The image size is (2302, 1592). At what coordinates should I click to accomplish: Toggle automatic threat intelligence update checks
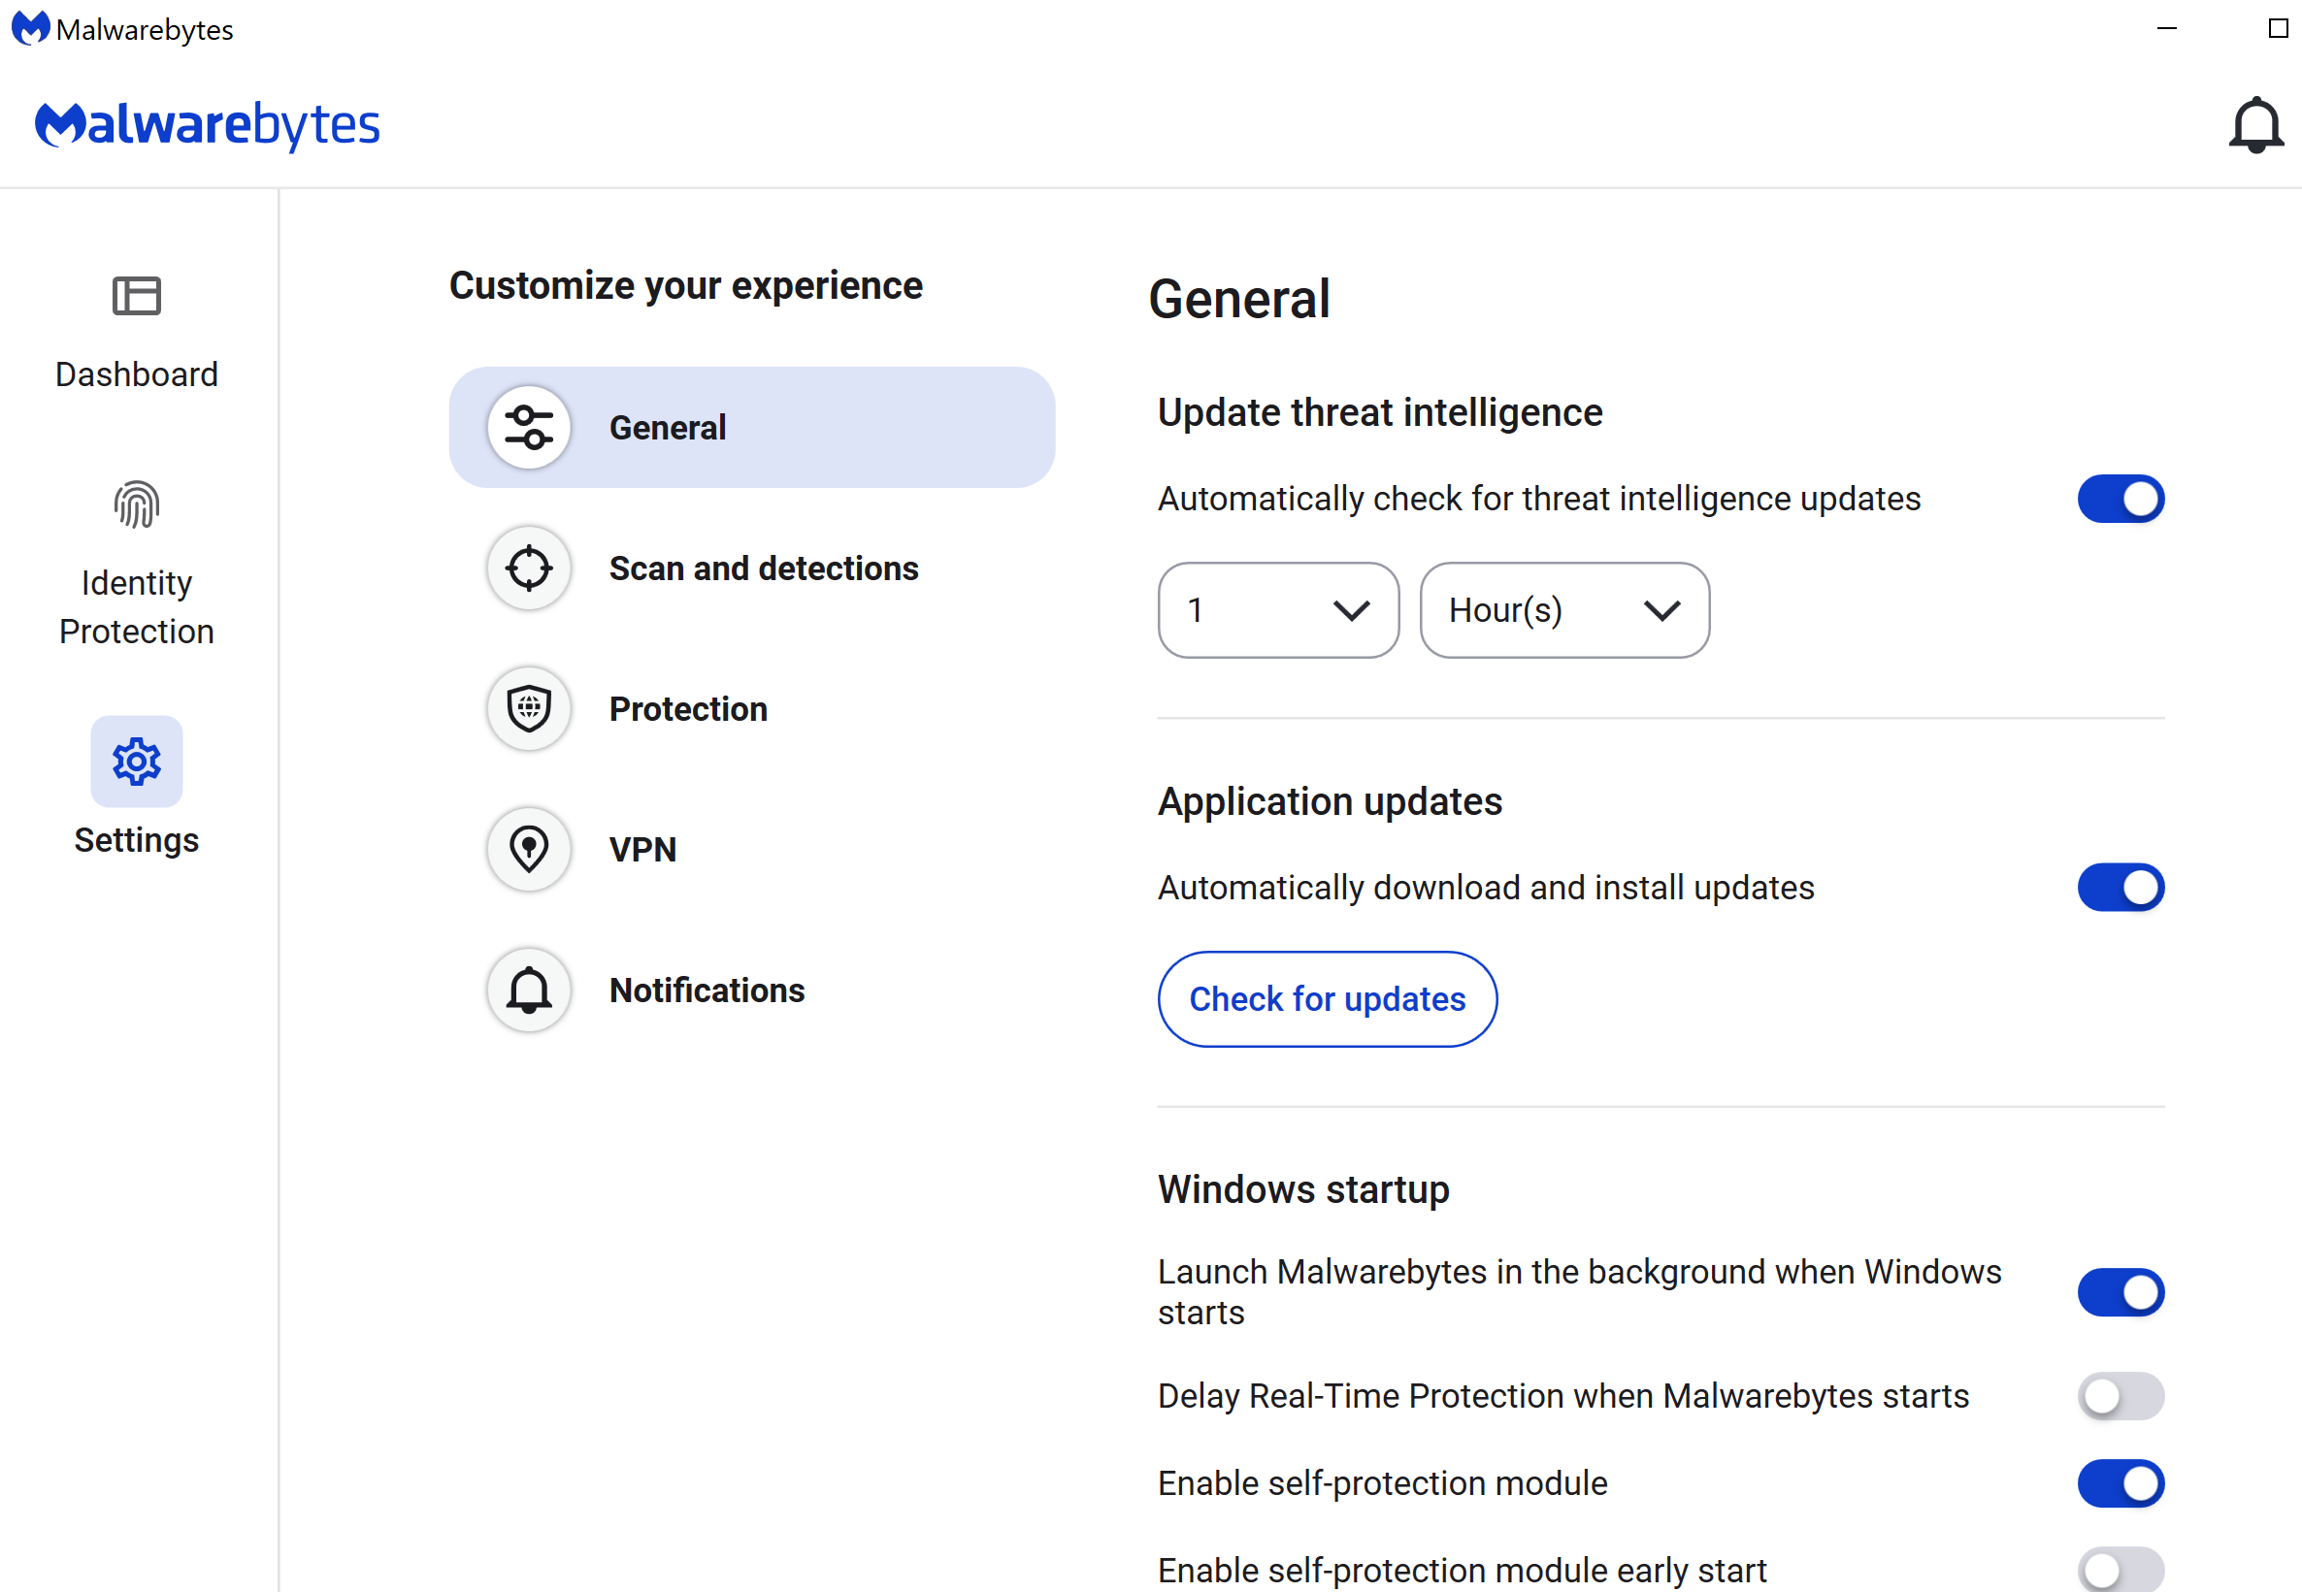2121,499
